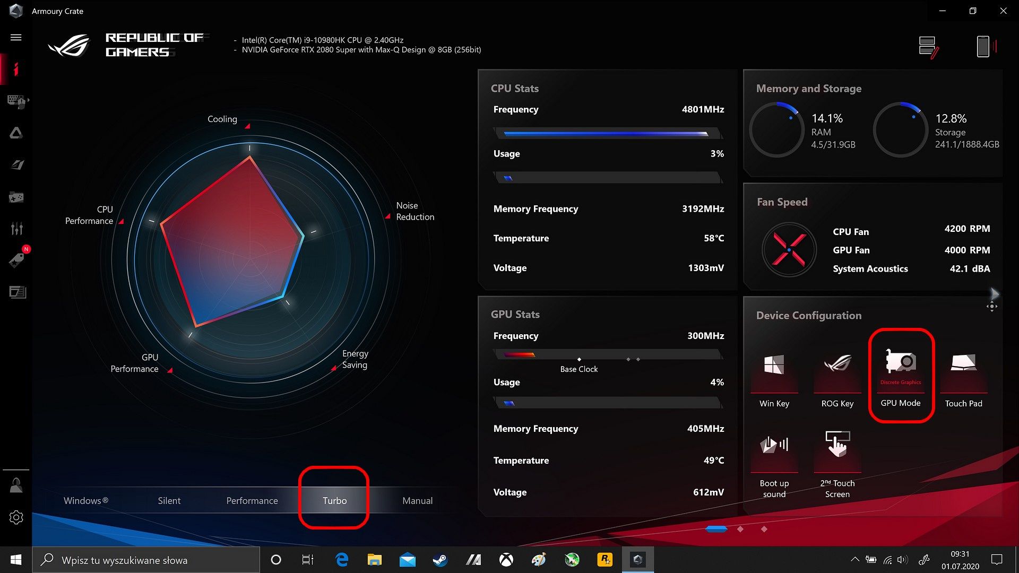
Task: Click the Memory and Storage panel title
Action: [809, 89]
